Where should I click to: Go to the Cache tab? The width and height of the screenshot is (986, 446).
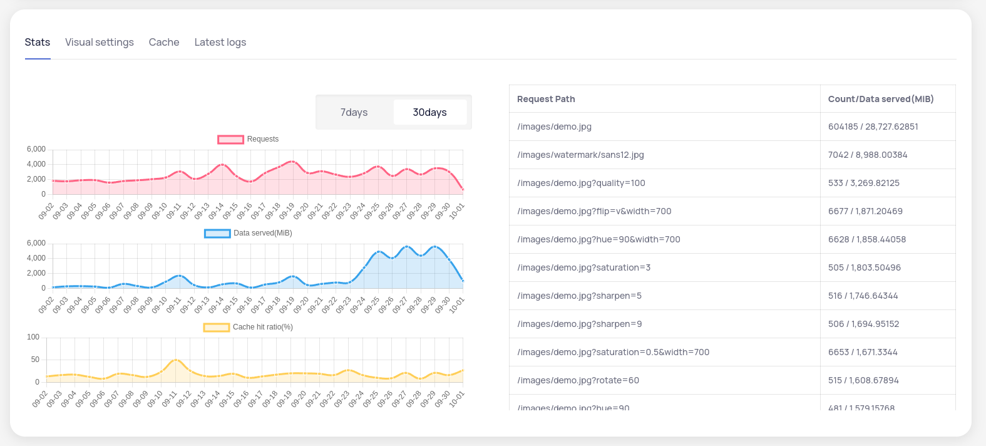[164, 42]
